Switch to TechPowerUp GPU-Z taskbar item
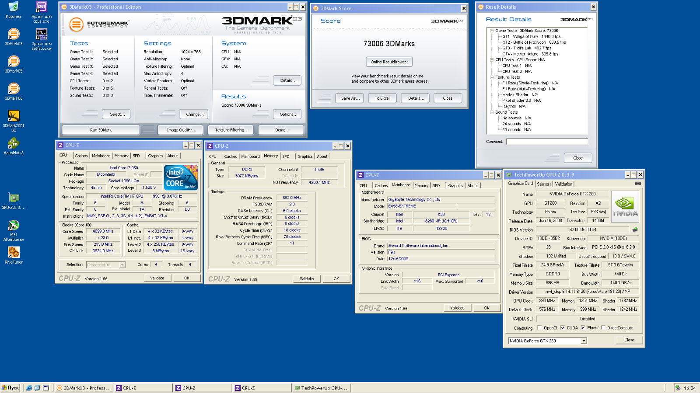 (x=321, y=388)
